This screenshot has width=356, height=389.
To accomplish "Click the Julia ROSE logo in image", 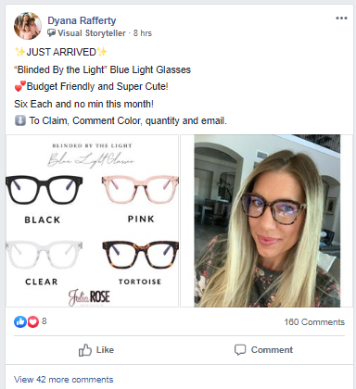I will (89, 297).
